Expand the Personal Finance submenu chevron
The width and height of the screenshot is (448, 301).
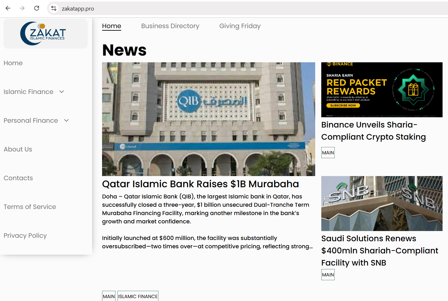[67, 120]
